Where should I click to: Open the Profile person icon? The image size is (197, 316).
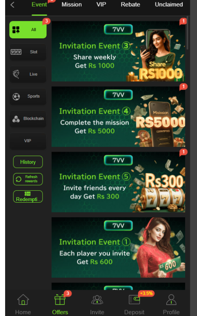[171, 299]
